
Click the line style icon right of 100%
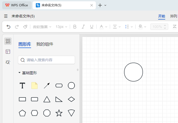[175, 27]
